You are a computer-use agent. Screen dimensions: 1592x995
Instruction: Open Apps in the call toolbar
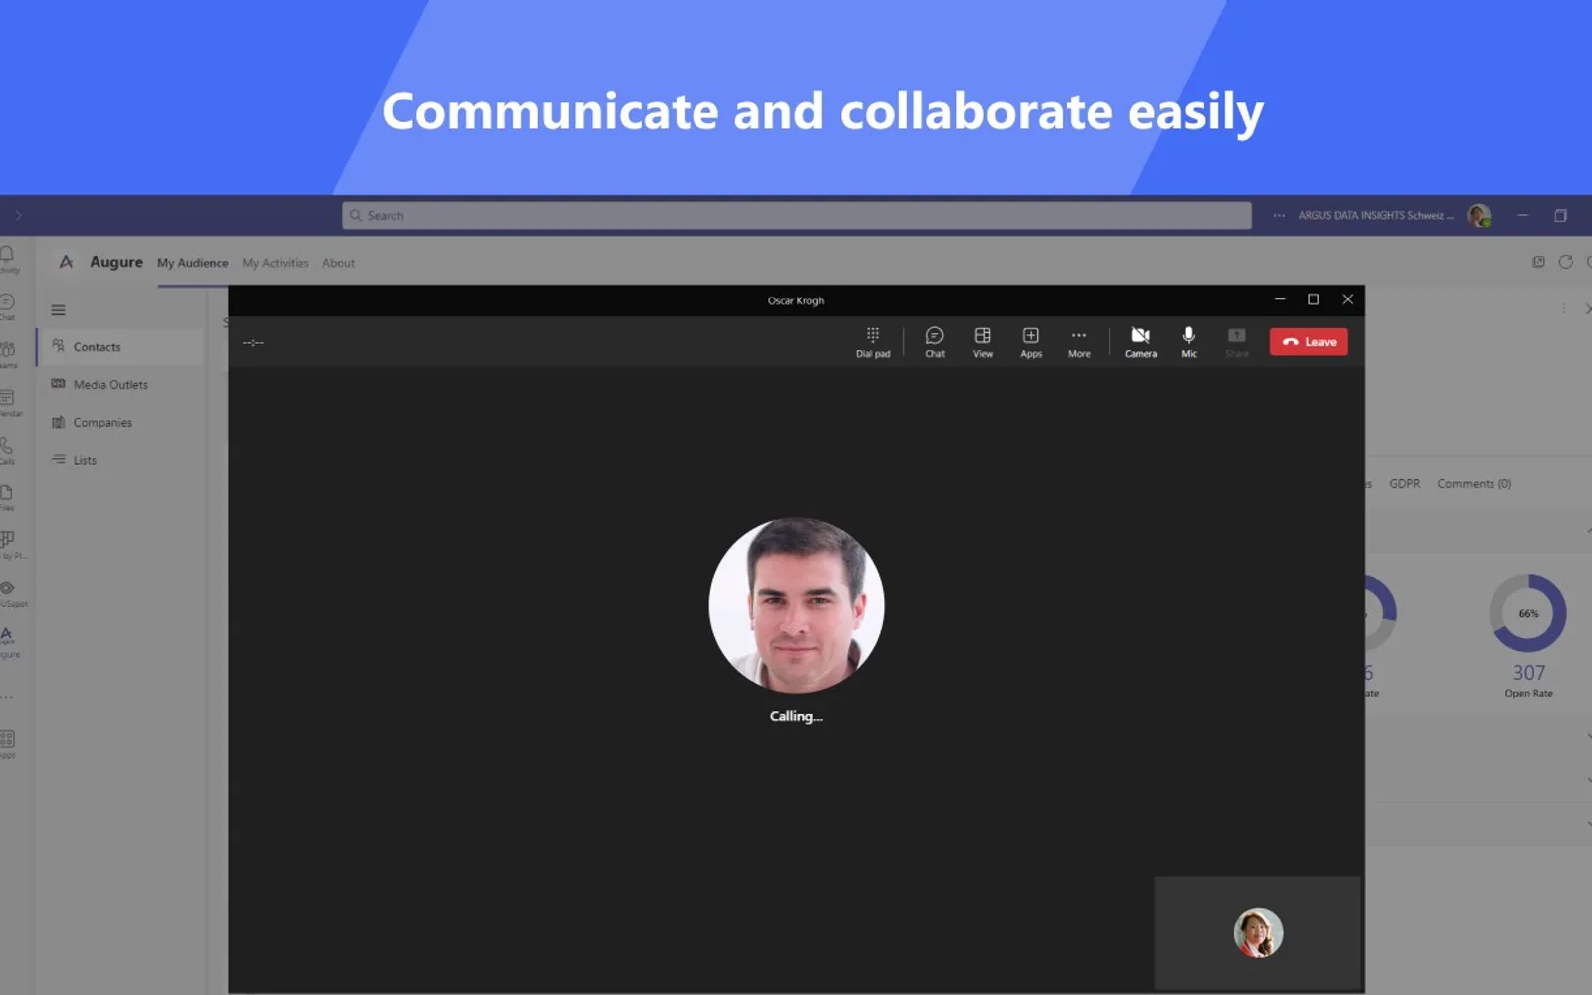coord(1031,342)
